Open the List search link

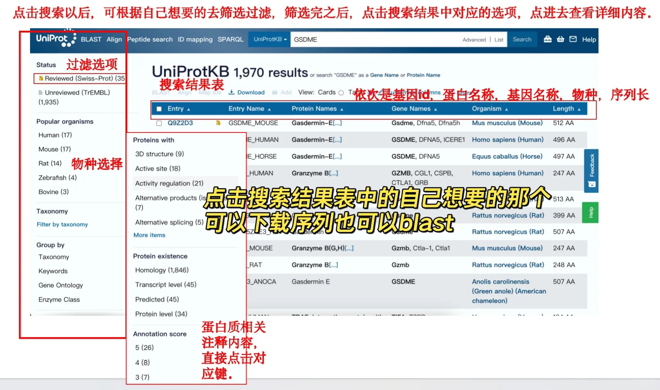[x=499, y=40]
